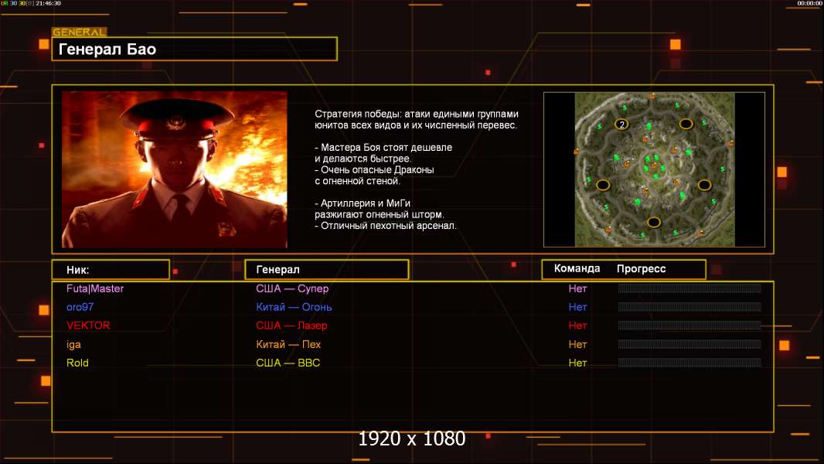Viewport: 824px width, 464px height.
Task: Click the start position marker numbered 2
Action: click(621, 125)
